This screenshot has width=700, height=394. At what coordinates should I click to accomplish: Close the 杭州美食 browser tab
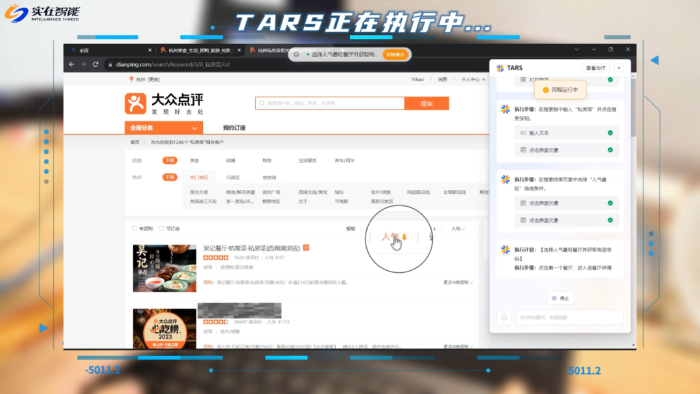point(239,51)
